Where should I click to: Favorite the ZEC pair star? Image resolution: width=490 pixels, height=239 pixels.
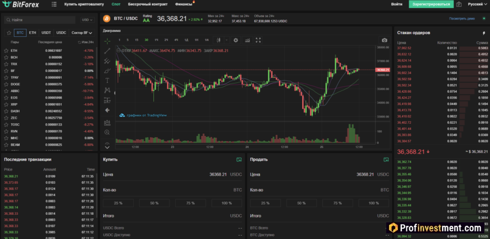coord(6,117)
